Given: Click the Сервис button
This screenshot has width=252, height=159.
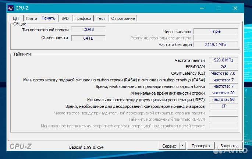Looking at the screenshot, I should 169,146.
